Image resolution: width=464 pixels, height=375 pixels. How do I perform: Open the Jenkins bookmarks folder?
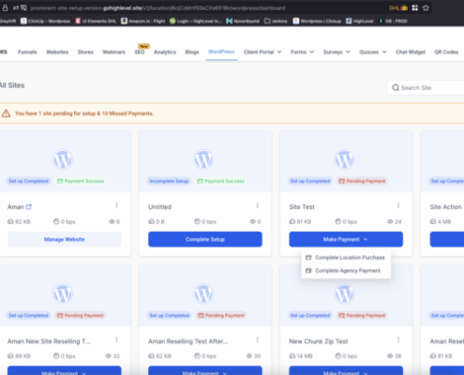(x=276, y=21)
